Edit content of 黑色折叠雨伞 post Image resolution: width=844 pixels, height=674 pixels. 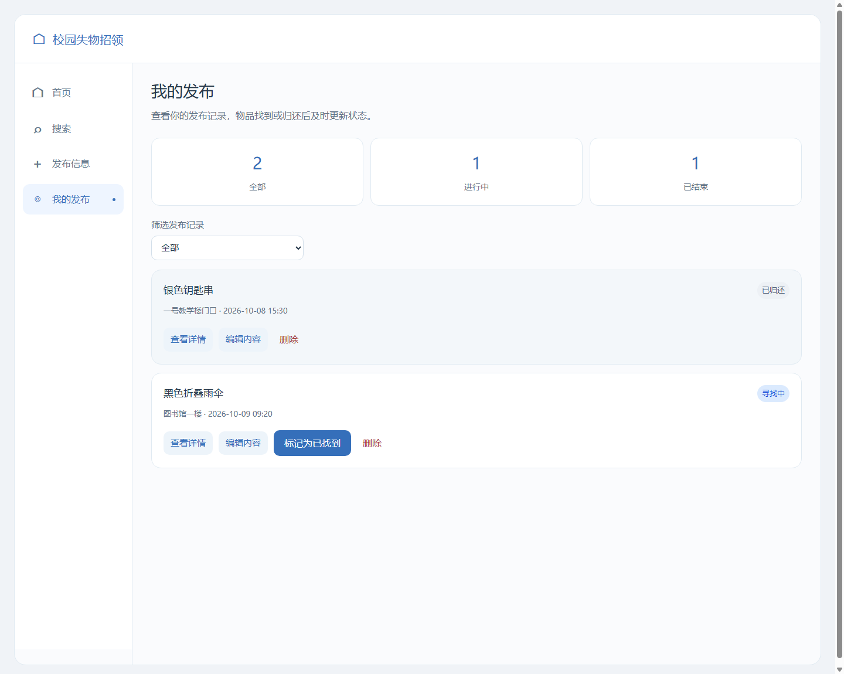243,443
